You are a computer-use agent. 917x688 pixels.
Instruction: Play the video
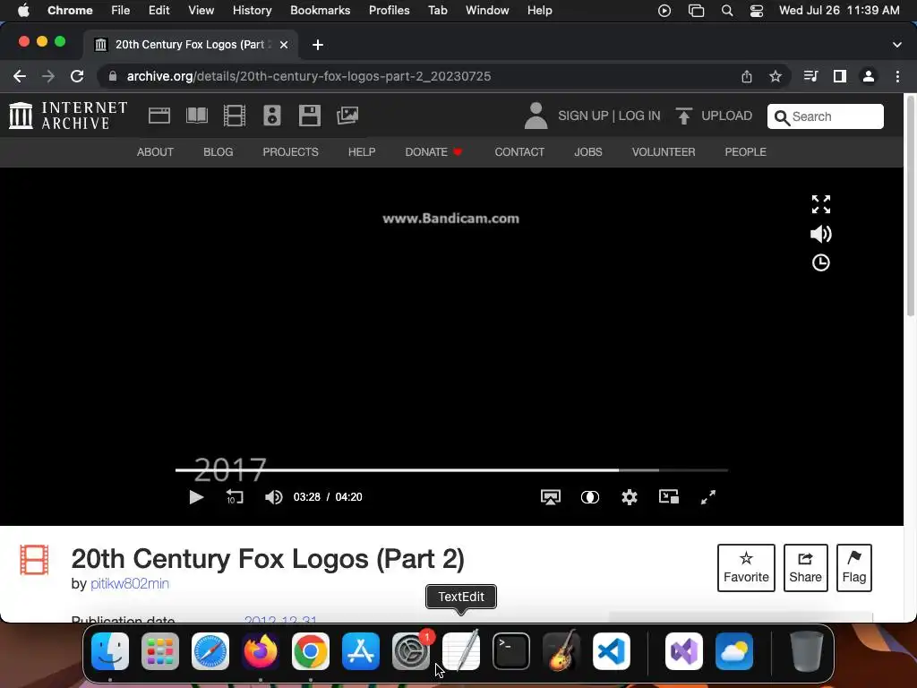[196, 497]
